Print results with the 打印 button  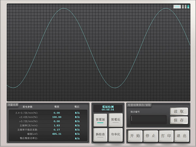166,136
